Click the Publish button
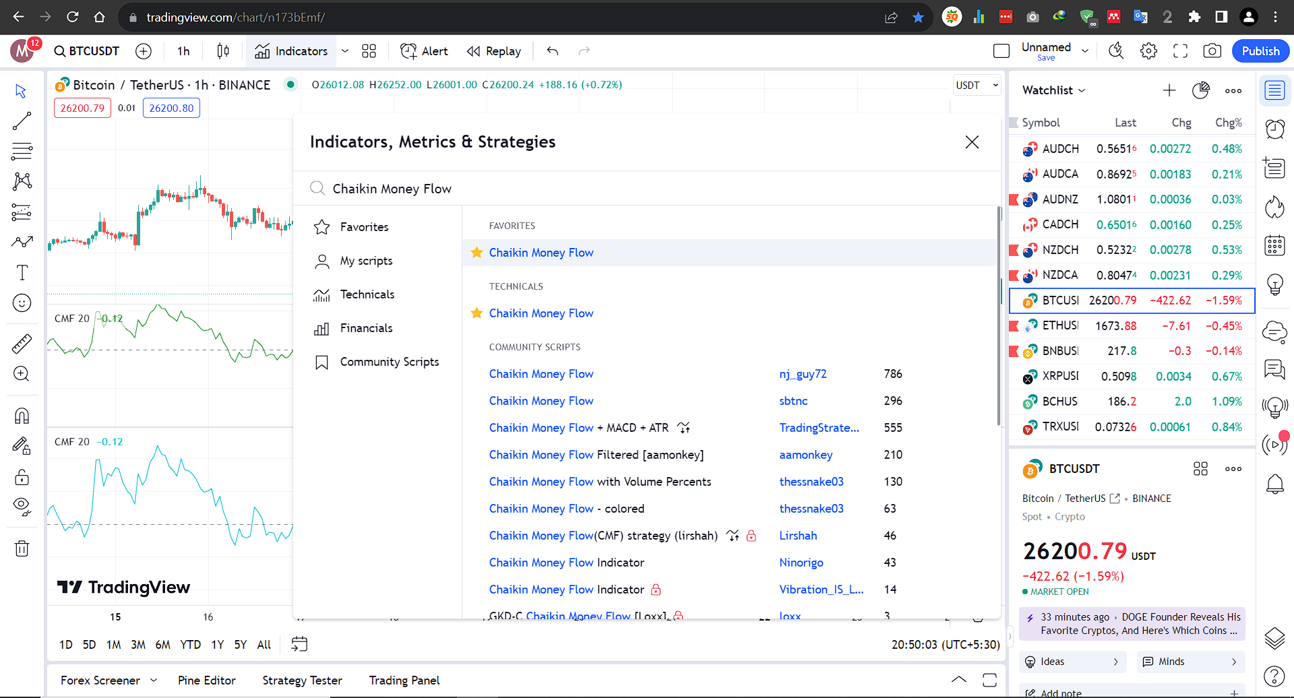 coord(1260,51)
